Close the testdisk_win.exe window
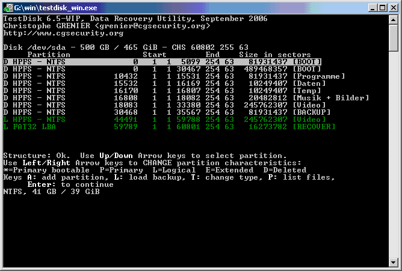Image resolution: width=402 pixels, height=271 pixels. coord(393,8)
